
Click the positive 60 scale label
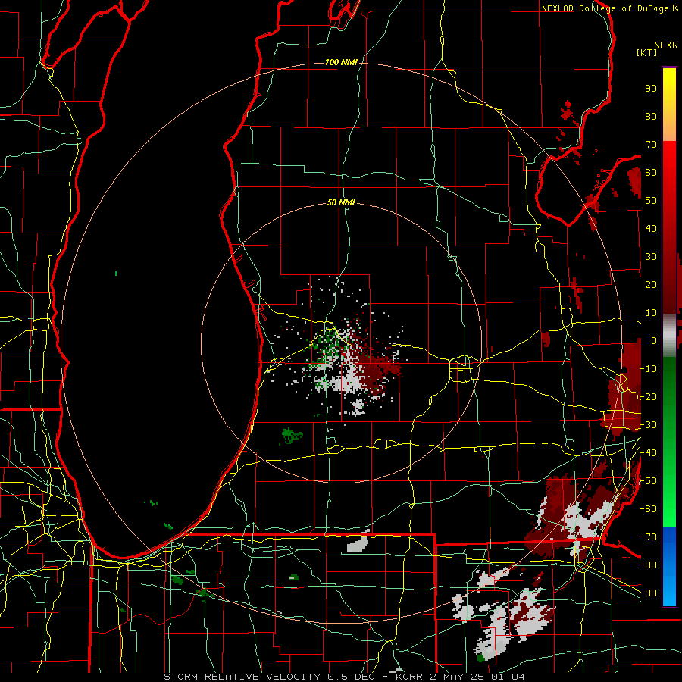[x=651, y=172]
